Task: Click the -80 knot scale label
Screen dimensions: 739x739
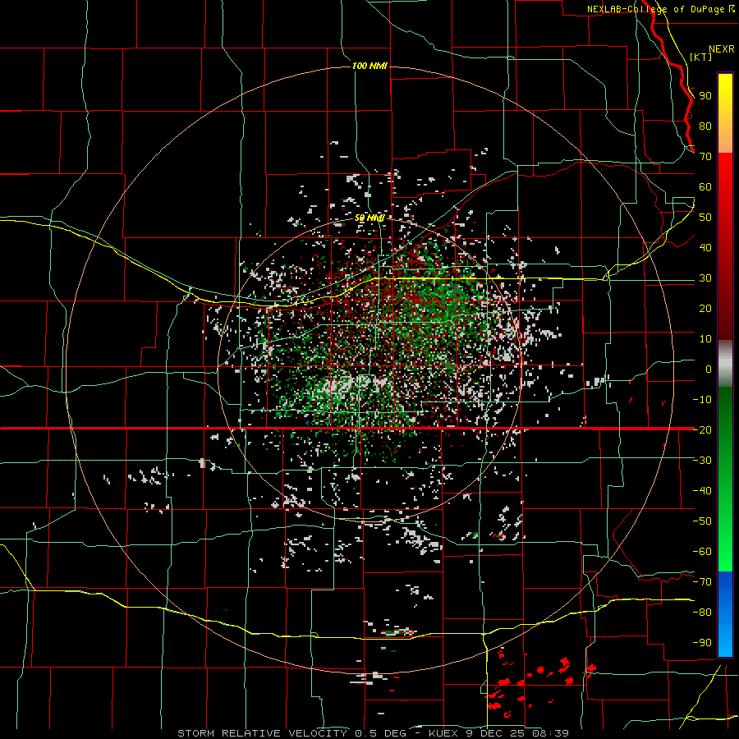Action: pos(702,613)
